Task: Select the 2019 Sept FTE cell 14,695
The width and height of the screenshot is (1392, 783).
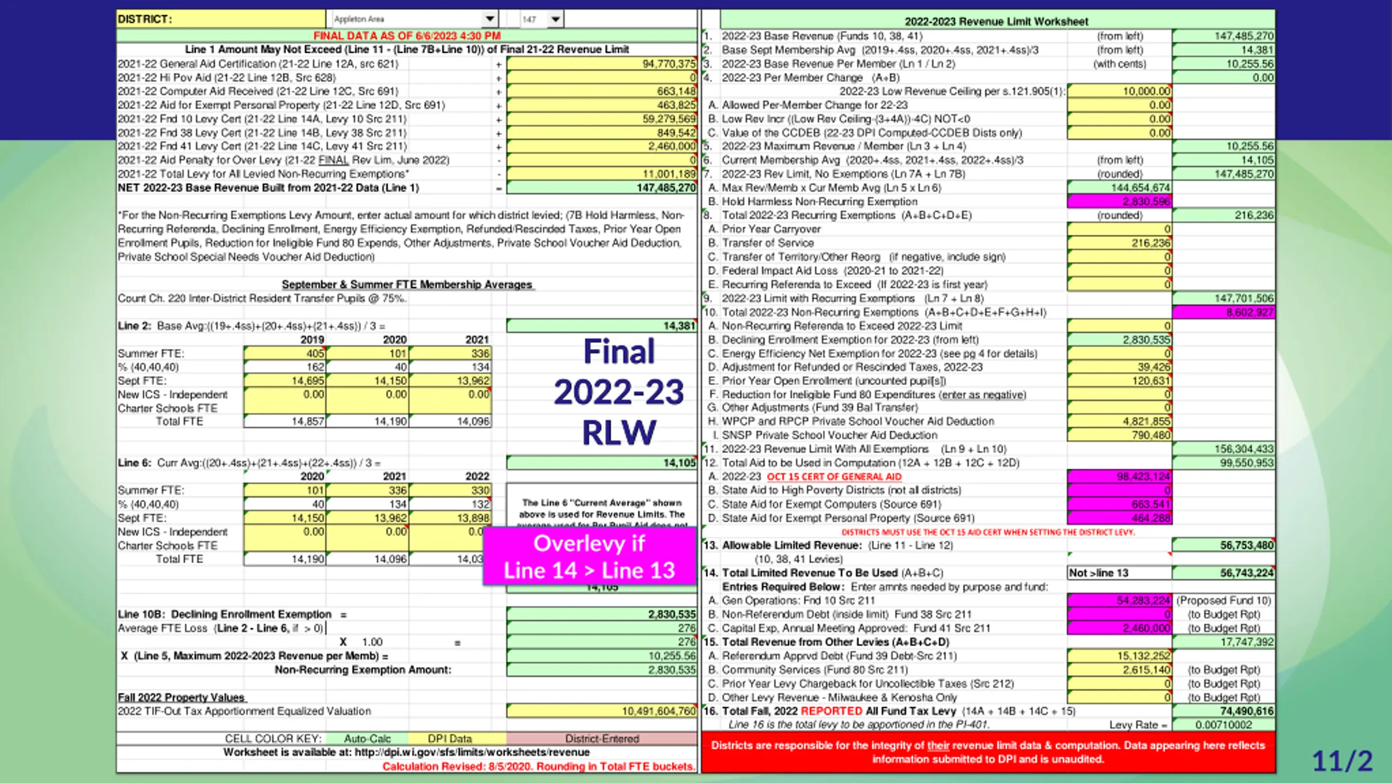Action: pyautogui.click(x=285, y=381)
